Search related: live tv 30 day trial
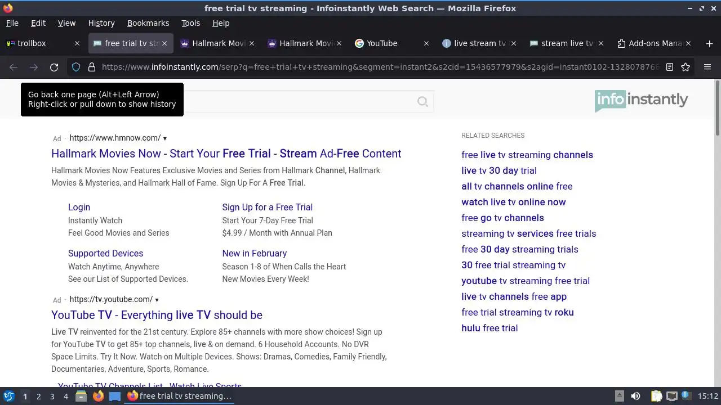This screenshot has height=405, width=721. tap(499, 170)
